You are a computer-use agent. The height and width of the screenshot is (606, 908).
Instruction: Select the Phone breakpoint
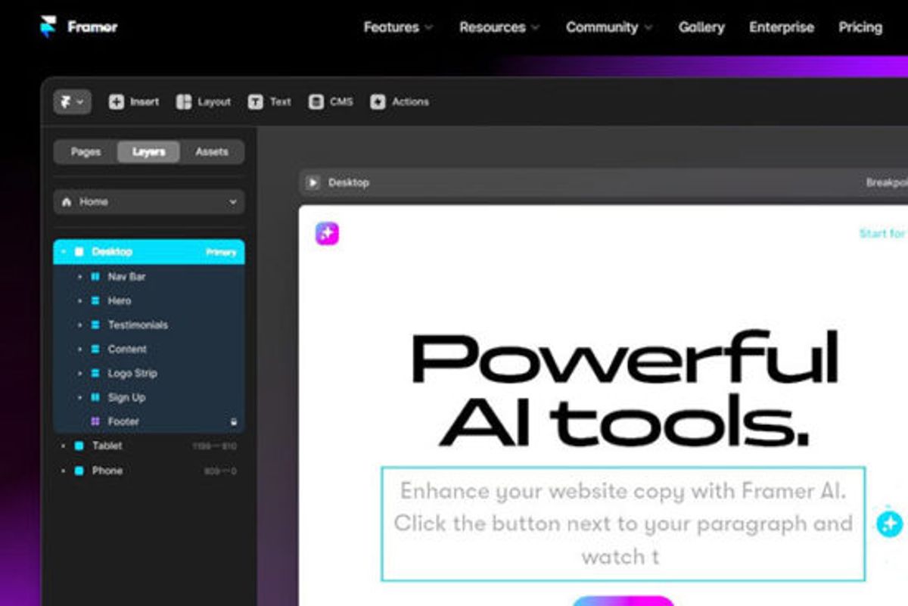pyautogui.click(x=107, y=471)
